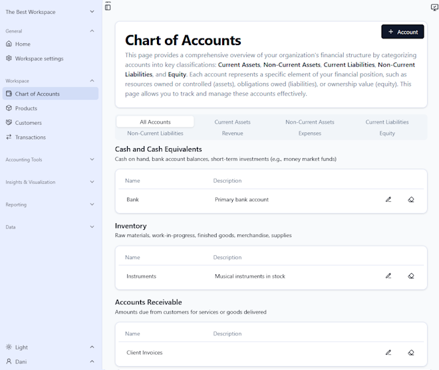The width and height of the screenshot is (439, 370).
Task: Open The Best Workspace switcher dropdown
Action: click(50, 12)
